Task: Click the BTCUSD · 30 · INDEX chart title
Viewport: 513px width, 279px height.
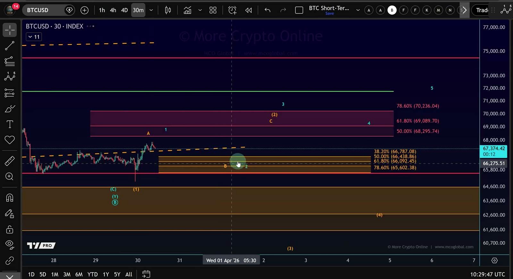Action: (x=55, y=26)
